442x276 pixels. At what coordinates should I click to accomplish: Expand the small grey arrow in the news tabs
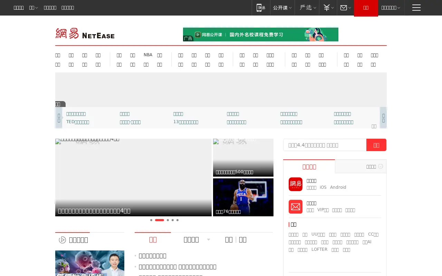coord(209,240)
